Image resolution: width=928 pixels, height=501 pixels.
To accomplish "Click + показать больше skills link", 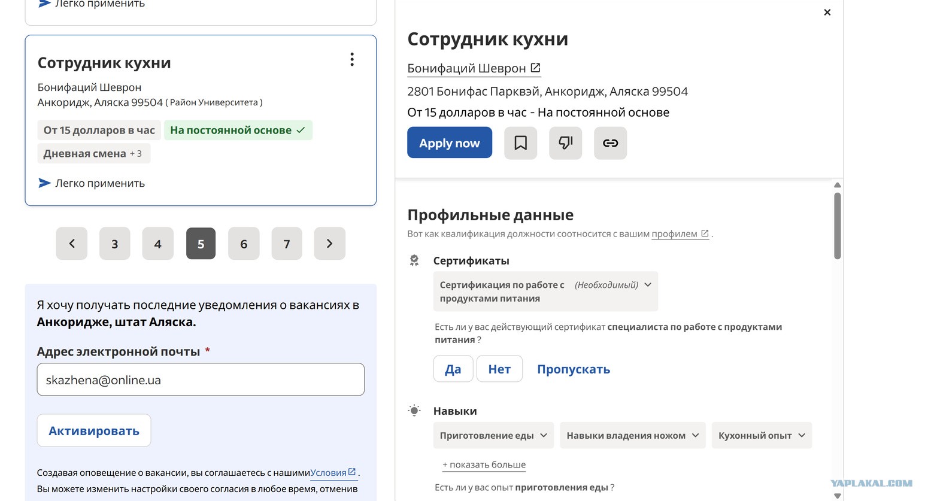I will (484, 464).
